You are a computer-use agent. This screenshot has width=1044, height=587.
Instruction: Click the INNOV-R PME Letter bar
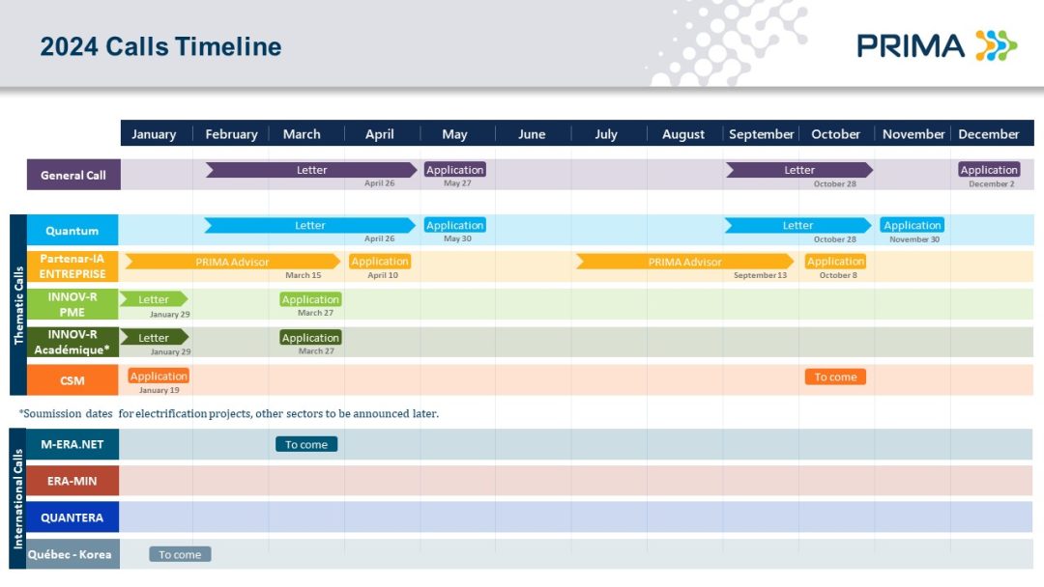coord(154,299)
